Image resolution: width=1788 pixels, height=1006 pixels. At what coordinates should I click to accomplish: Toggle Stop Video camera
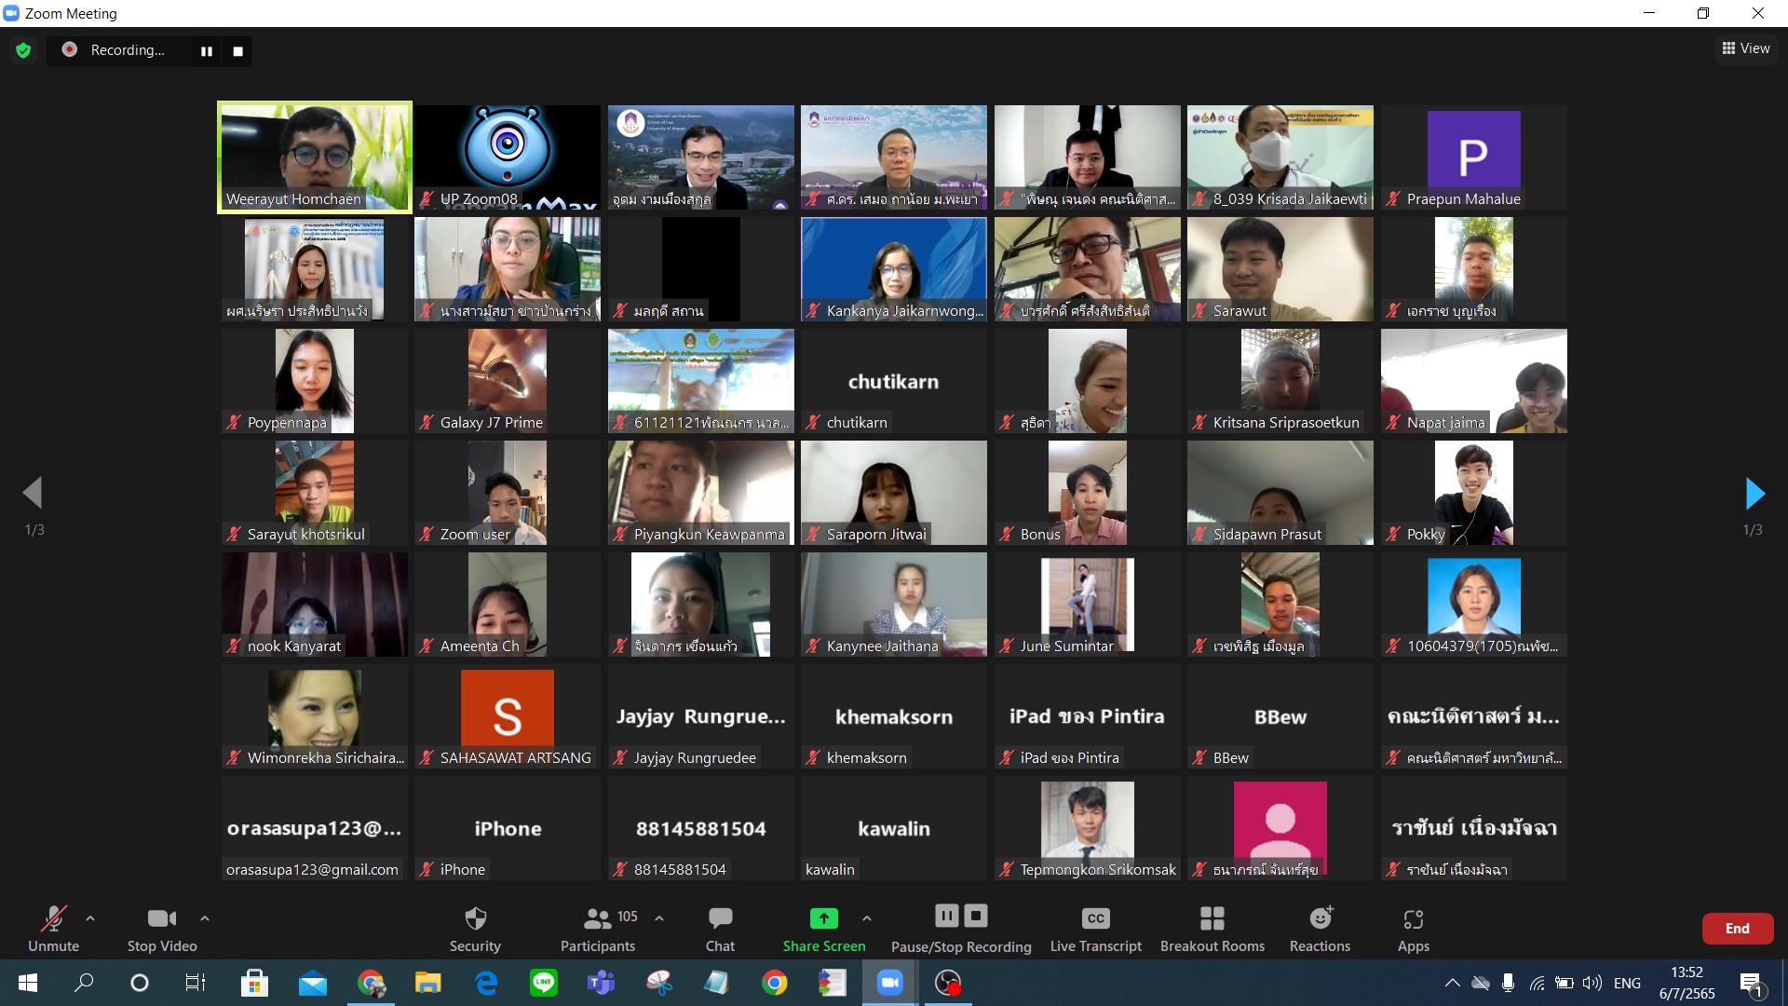pyautogui.click(x=162, y=930)
